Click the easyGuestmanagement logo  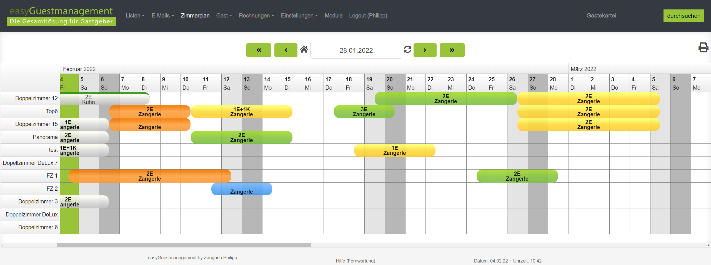point(61,16)
